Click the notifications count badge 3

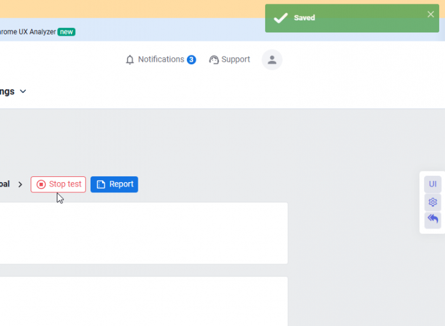pos(191,59)
